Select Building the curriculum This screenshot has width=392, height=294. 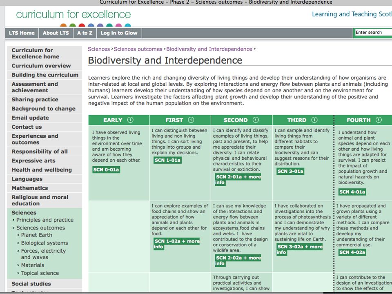click(45, 75)
